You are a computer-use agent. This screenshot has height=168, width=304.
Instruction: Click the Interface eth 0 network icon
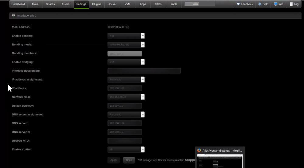13,15
